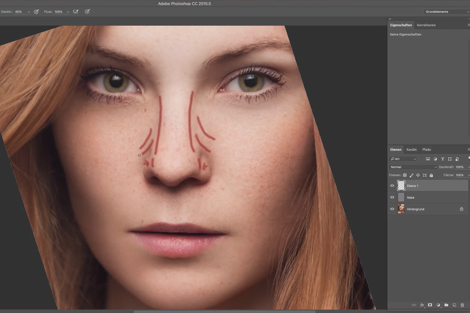
Task: Enable airbrush mode next to Fluss
Action: pyautogui.click(x=76, y=12)
